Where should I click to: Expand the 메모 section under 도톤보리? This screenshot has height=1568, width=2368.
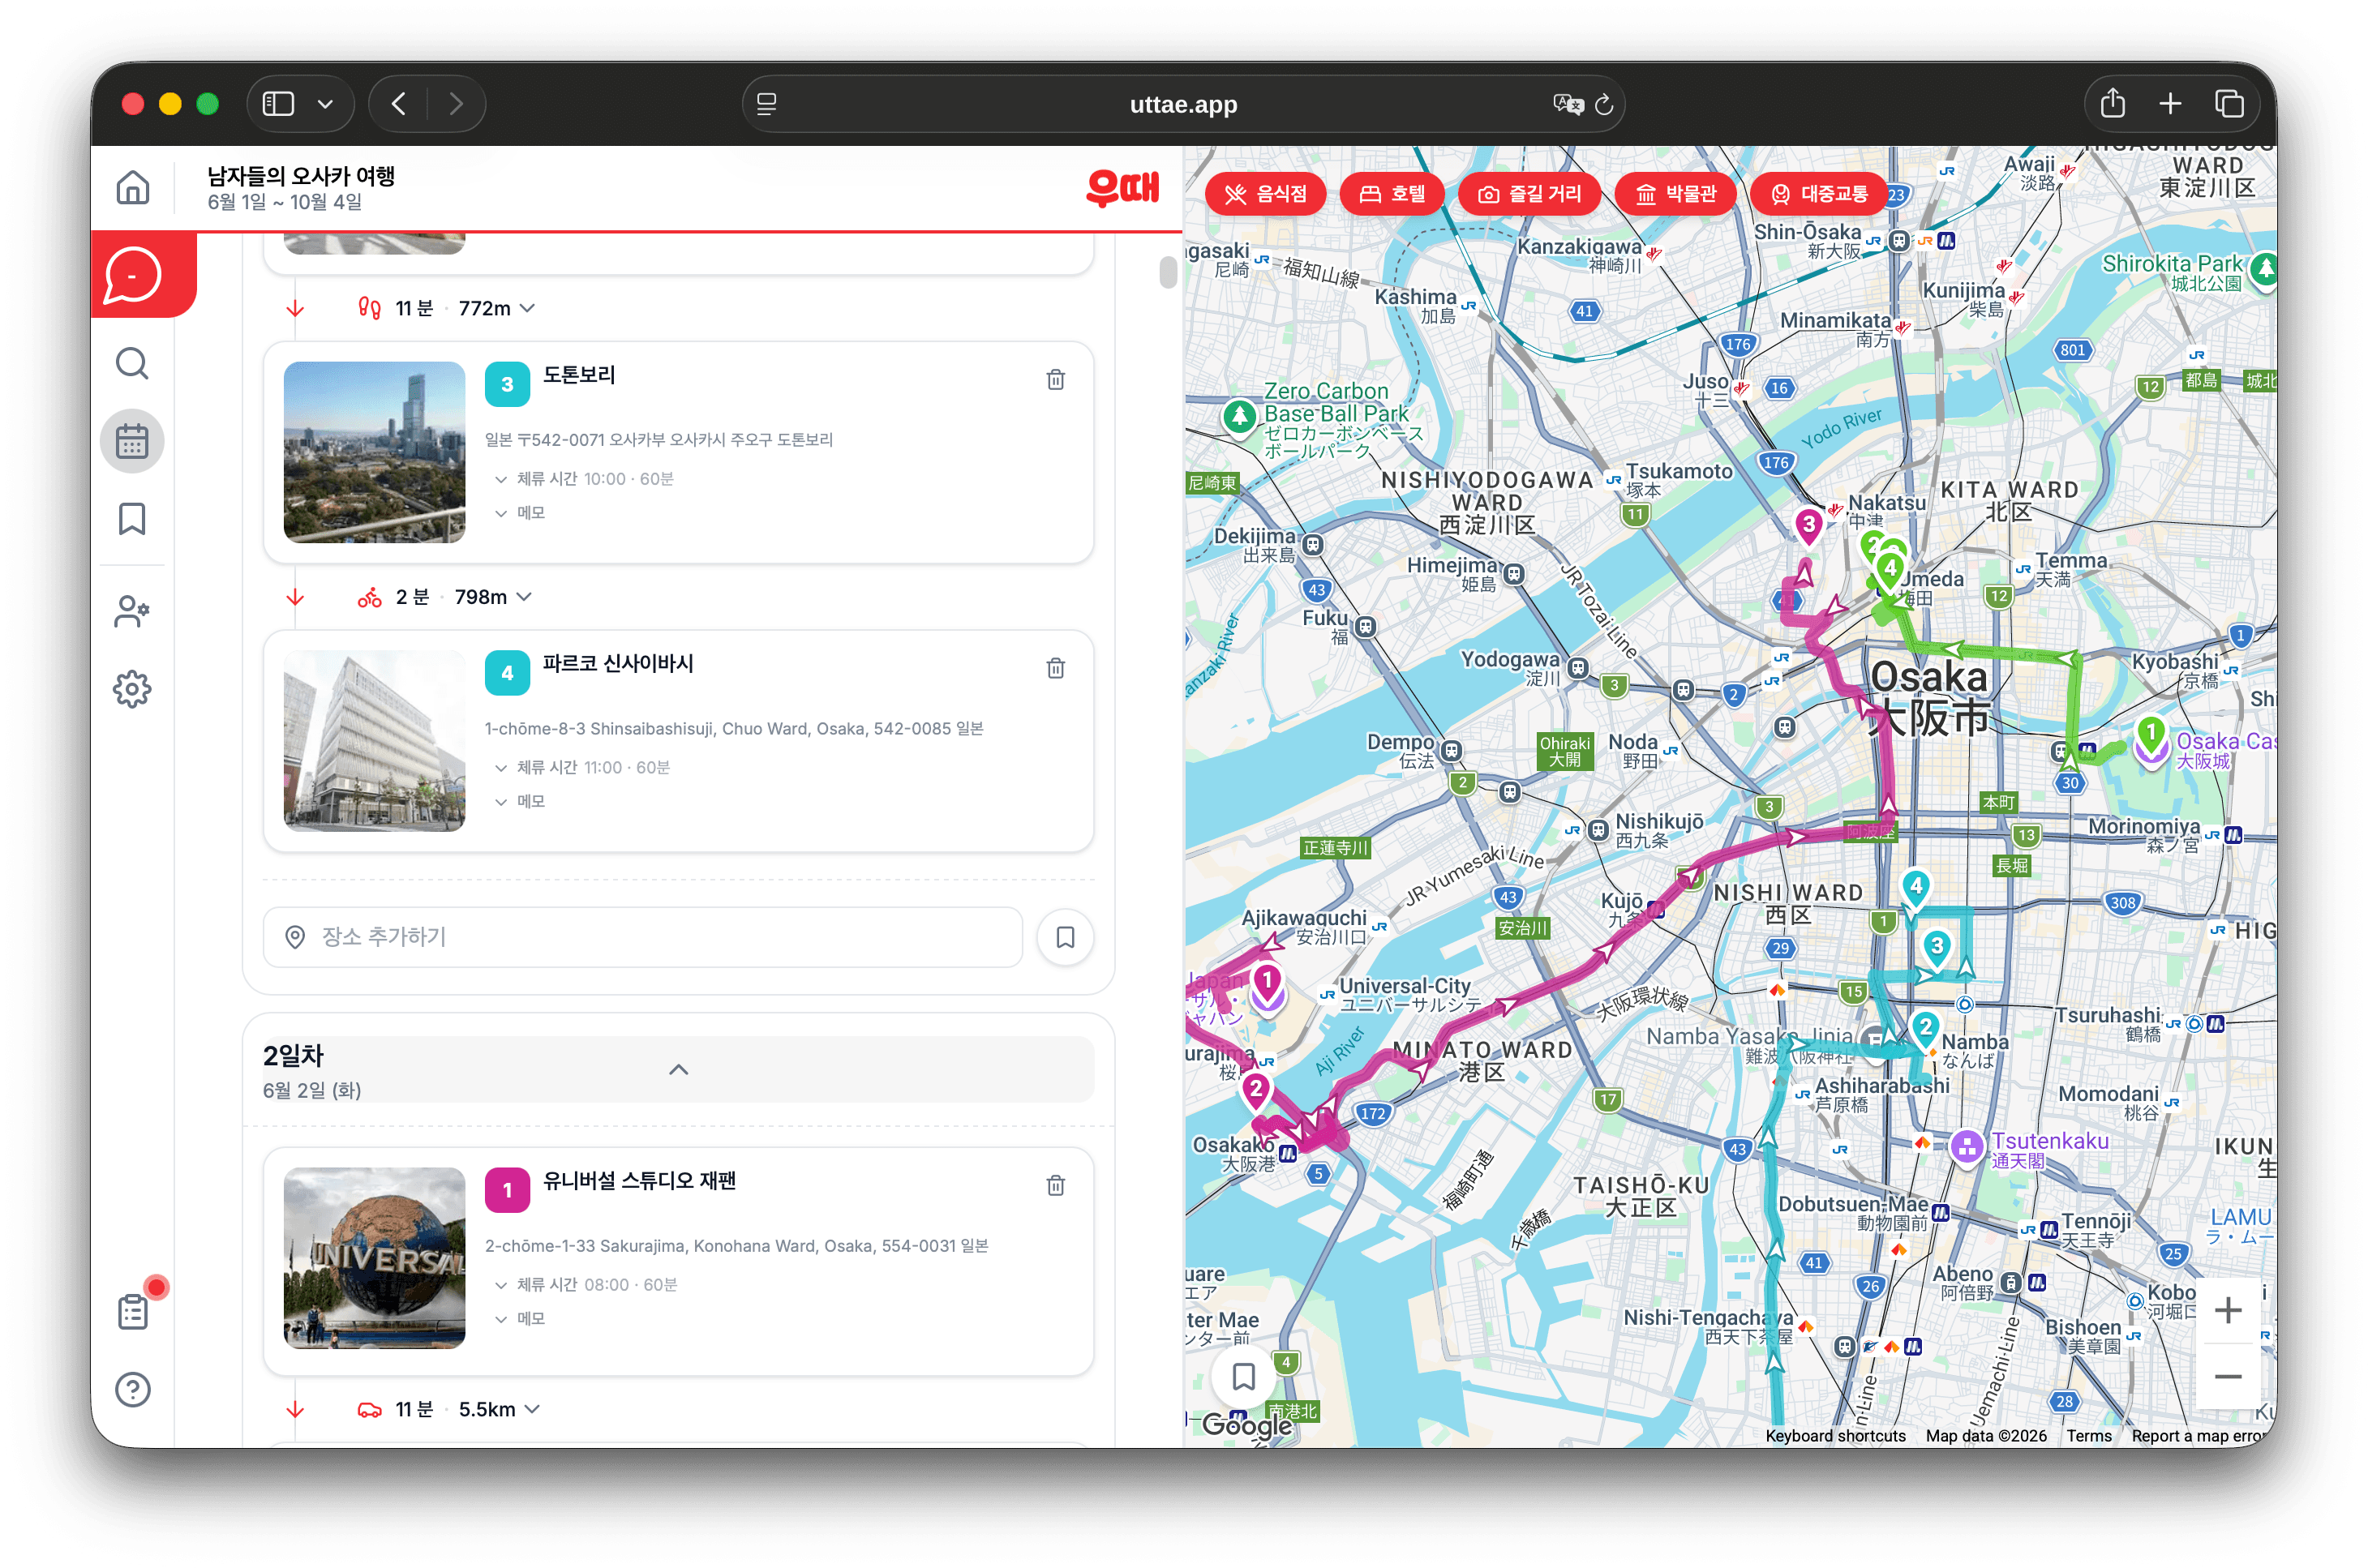coord(520,513)
